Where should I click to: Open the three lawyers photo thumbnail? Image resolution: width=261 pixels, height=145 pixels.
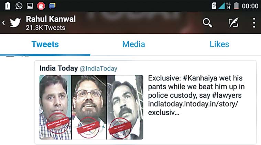(x=91, y=107)
